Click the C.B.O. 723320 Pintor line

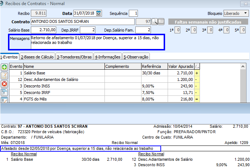[42, 132]
